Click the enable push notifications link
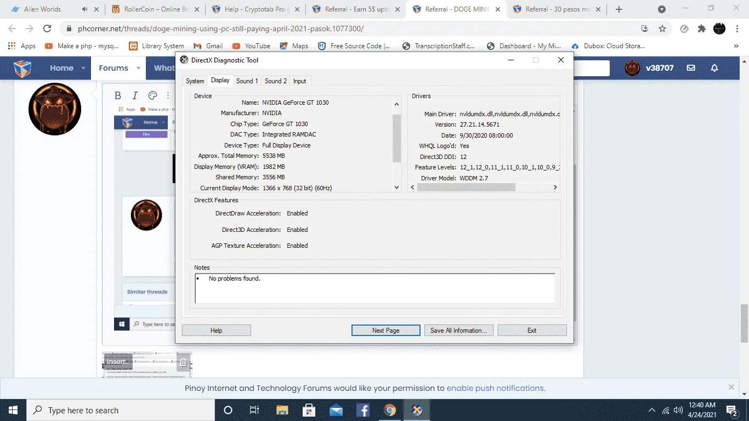 pyautogui.click(x=495, y=388)
